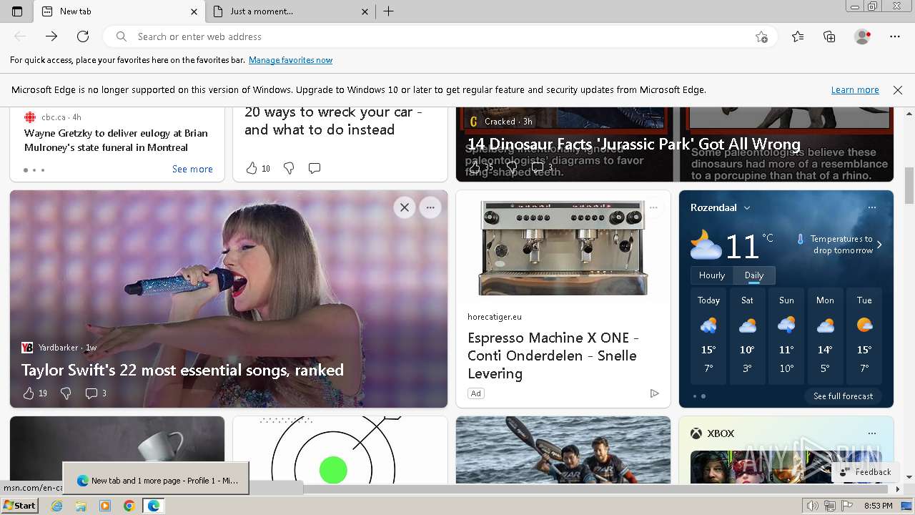Click 'Manage favorites now' link
Screen dimensions: 915x515
pos(290,60)
